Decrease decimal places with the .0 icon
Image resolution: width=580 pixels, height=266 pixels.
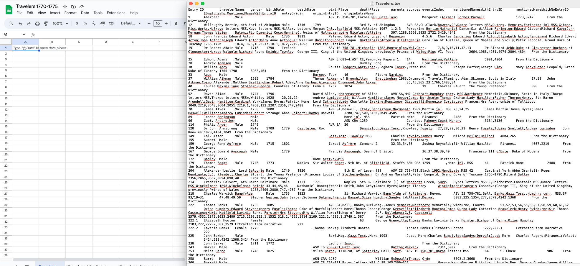(94, 23)
